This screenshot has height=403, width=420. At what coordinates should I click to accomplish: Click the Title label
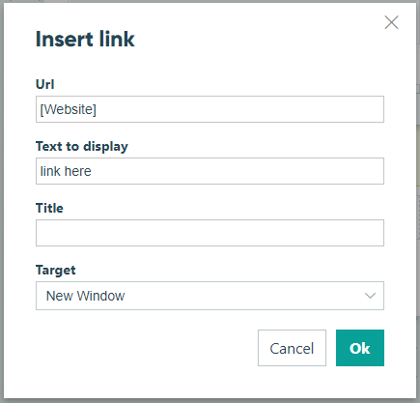click(x=49, y=208)
